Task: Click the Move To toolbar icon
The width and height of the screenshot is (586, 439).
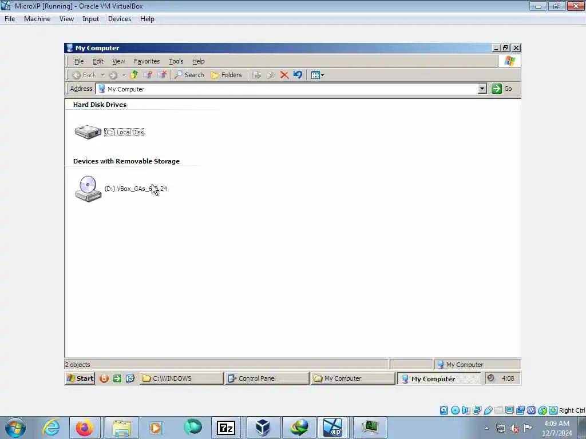Action: point(256,75)
